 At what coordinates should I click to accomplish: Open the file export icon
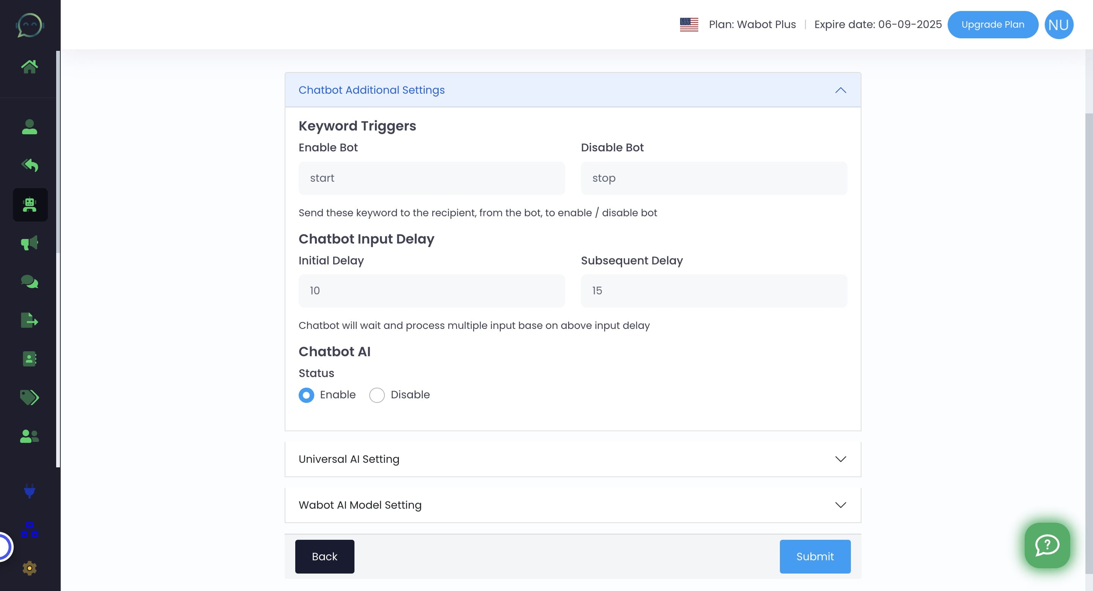coord(30,321)
